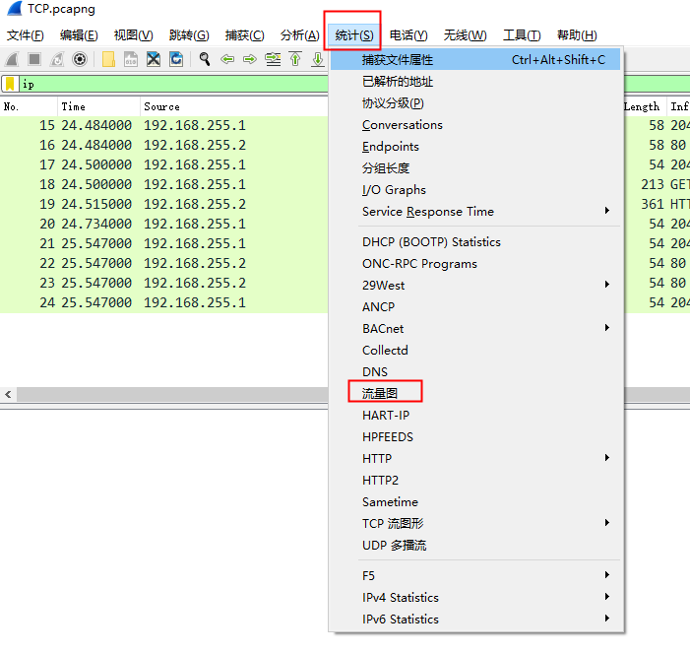
Task: Expand the HTTP submenu arrow
Action: coord(607,458)
